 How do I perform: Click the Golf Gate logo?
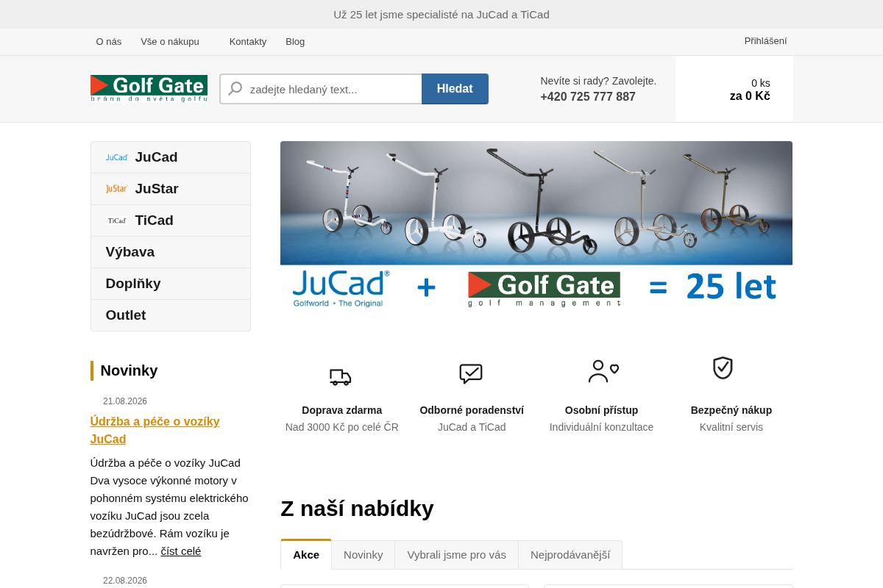pos(149,88)
